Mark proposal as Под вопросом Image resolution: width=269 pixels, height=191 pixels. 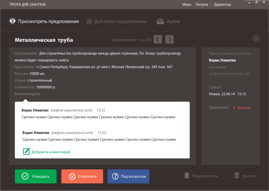128,176
